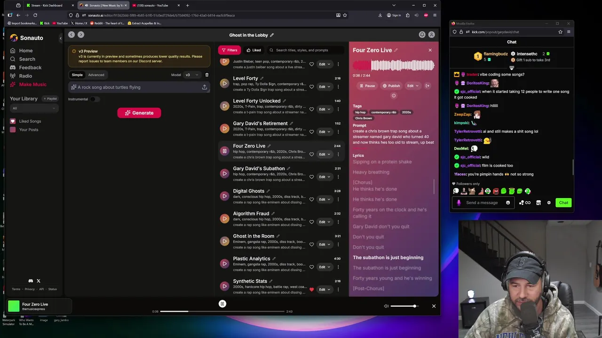This screenshot has height=338, width=602.
Task: Mute using player speaker icon
Action: [386, 306]
